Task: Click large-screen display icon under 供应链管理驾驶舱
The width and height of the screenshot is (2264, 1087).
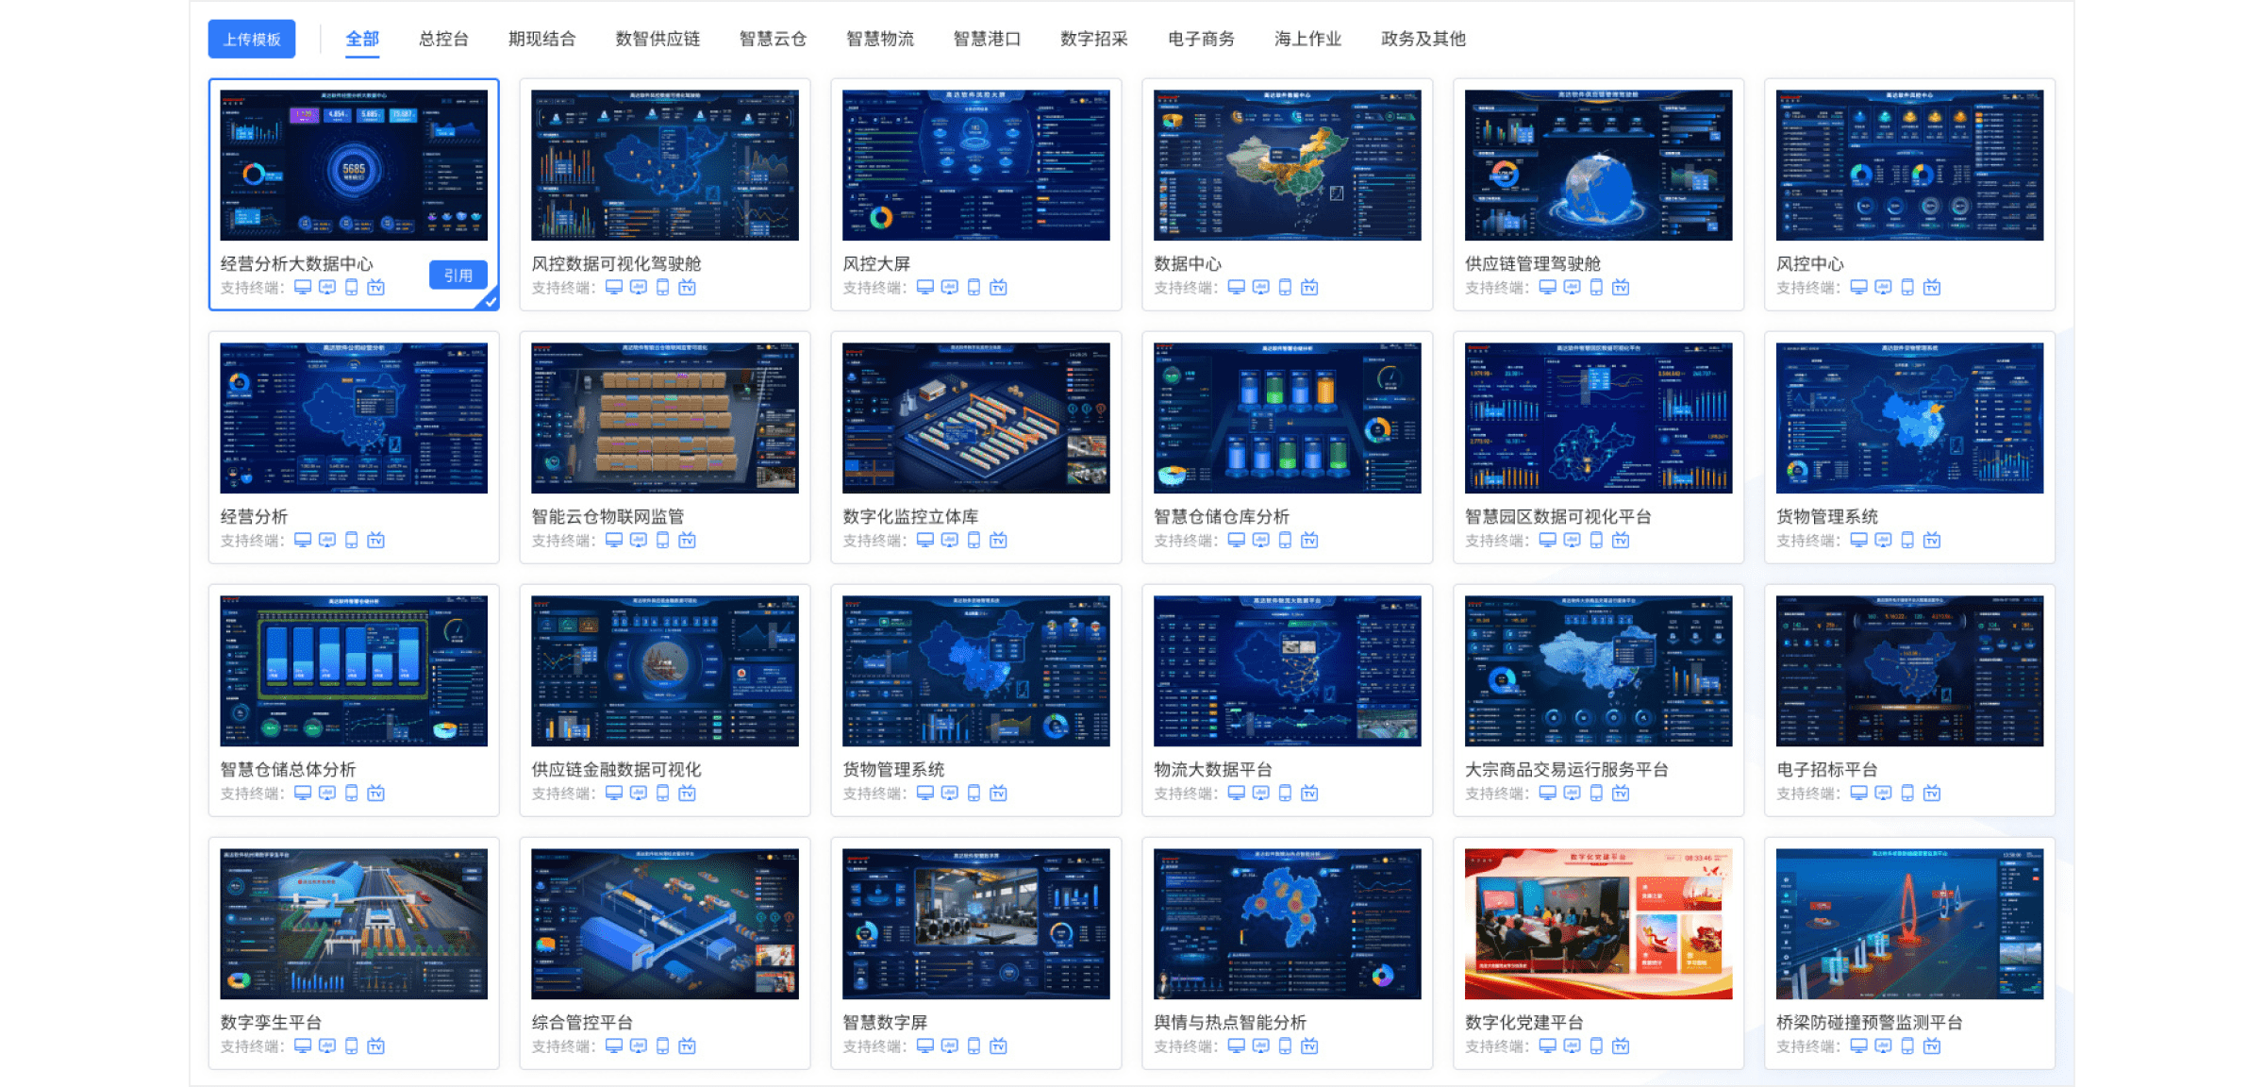Action: coord(1572,288)
